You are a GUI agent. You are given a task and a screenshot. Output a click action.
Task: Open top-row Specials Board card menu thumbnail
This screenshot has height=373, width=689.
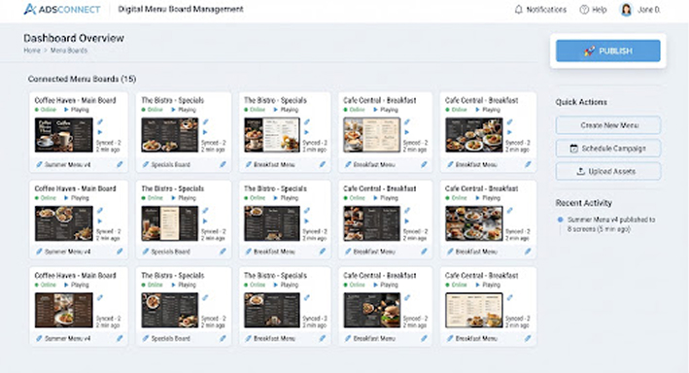(x=170, y=135)
